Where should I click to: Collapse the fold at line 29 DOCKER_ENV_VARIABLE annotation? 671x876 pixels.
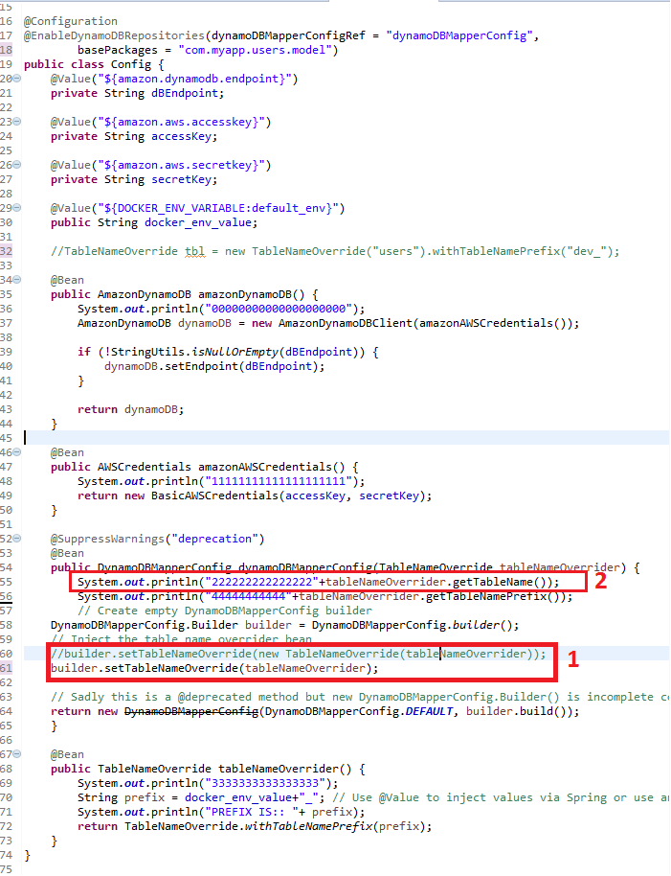click(17, 208)
